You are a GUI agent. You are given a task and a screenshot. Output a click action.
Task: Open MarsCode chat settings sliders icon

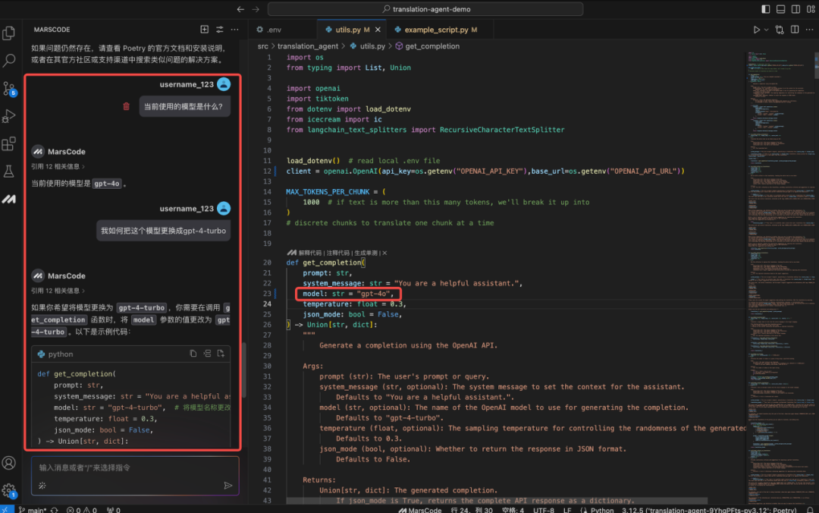click(x=219, y=30)
